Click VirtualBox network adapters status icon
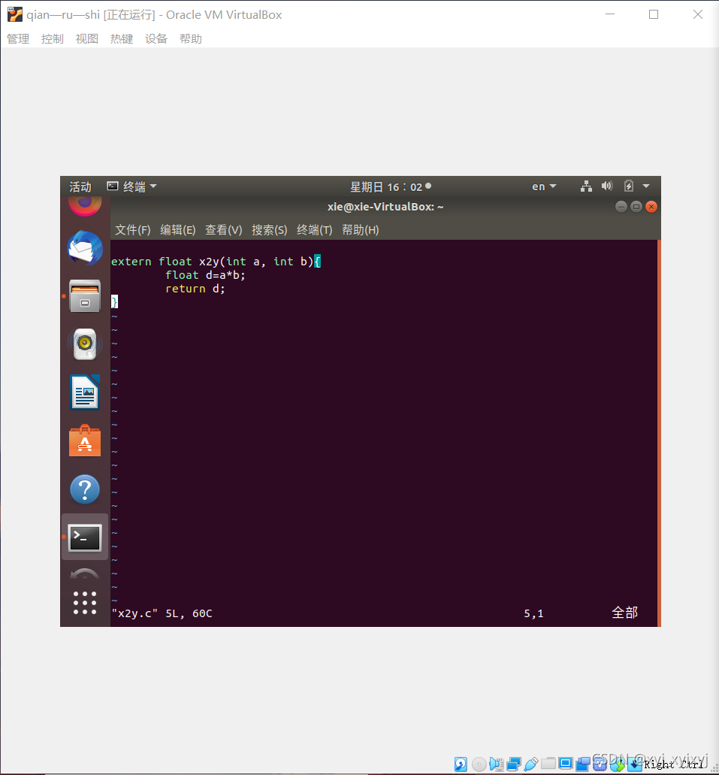Viewport: 719px width, 775px height. pyautogui.click(x=514, y=764)
